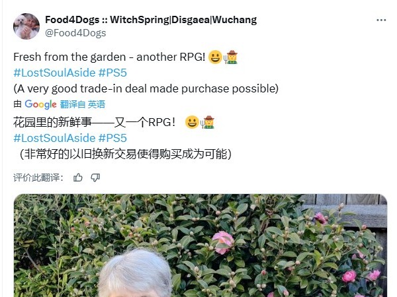Image resolution: width=397 pixels, height=297 pixels.
Task: Give the translation a thumbs down
Action: click(x=95, y=178)
